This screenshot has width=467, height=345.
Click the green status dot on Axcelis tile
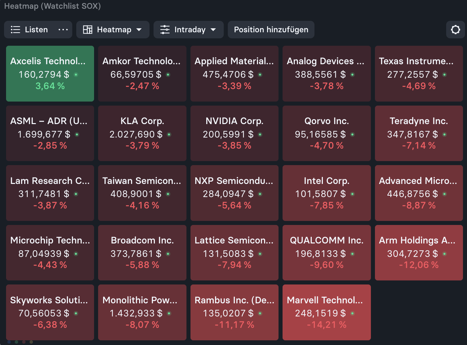pos(76,75)
